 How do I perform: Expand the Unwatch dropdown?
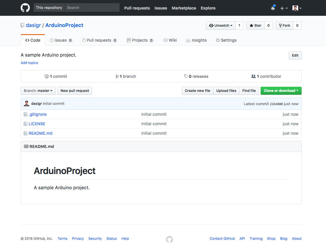coord(221,25)
